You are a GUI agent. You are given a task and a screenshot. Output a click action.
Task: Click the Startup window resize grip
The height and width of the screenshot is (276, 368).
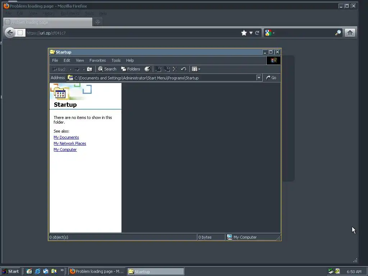coord(279,238)
